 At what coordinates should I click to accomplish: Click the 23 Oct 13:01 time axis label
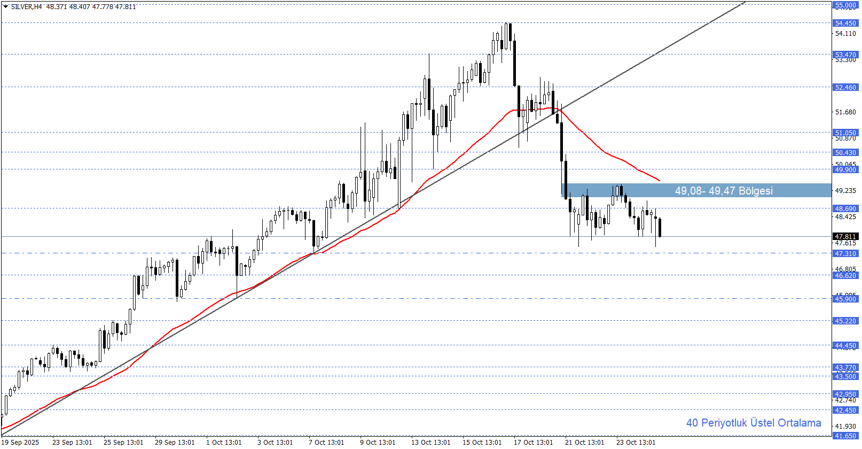click(x=636, y=442)
